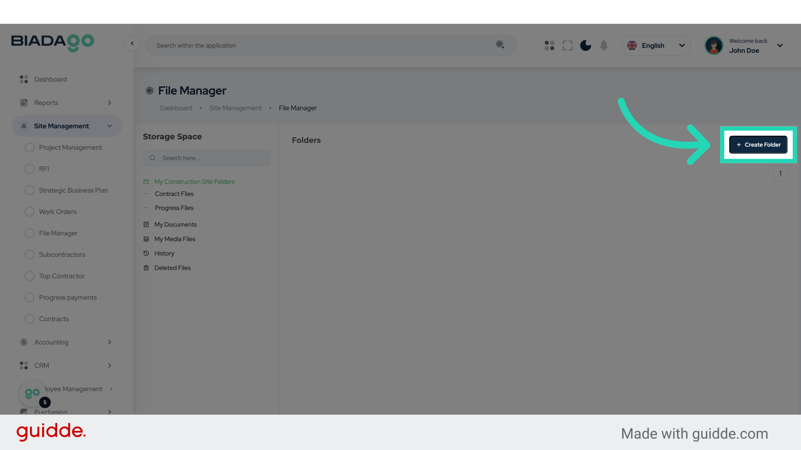801x450 pixels.
Task: Select My Construction Site Folders link
Action: 194,182
